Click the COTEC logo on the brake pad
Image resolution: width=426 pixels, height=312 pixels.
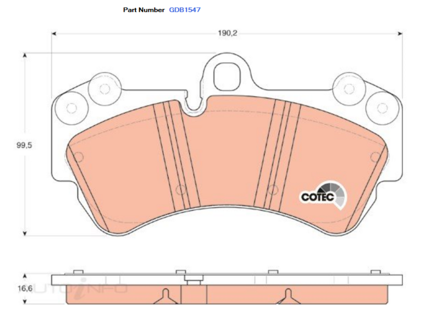pos(324,195)
